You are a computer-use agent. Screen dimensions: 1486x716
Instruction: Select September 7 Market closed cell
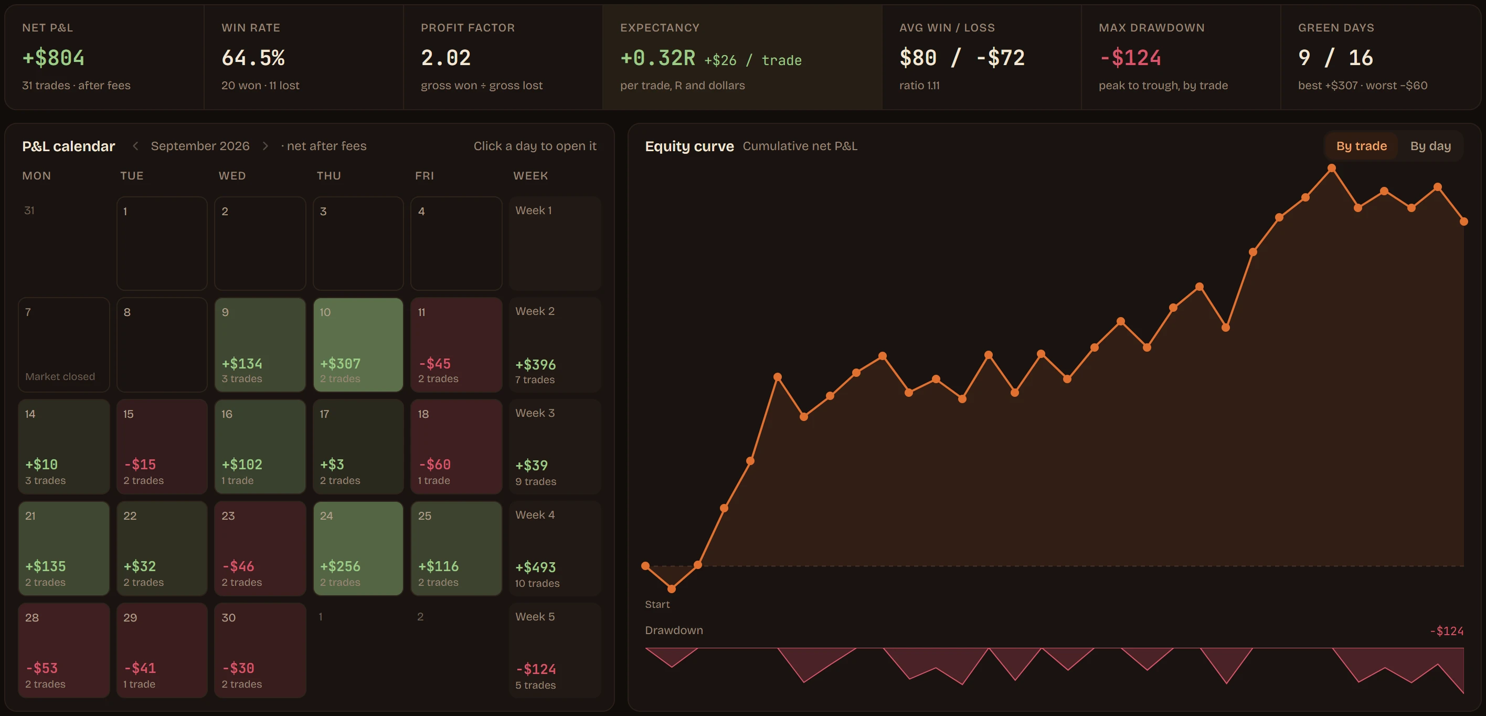pyautogui.click(x=64, y=345)
